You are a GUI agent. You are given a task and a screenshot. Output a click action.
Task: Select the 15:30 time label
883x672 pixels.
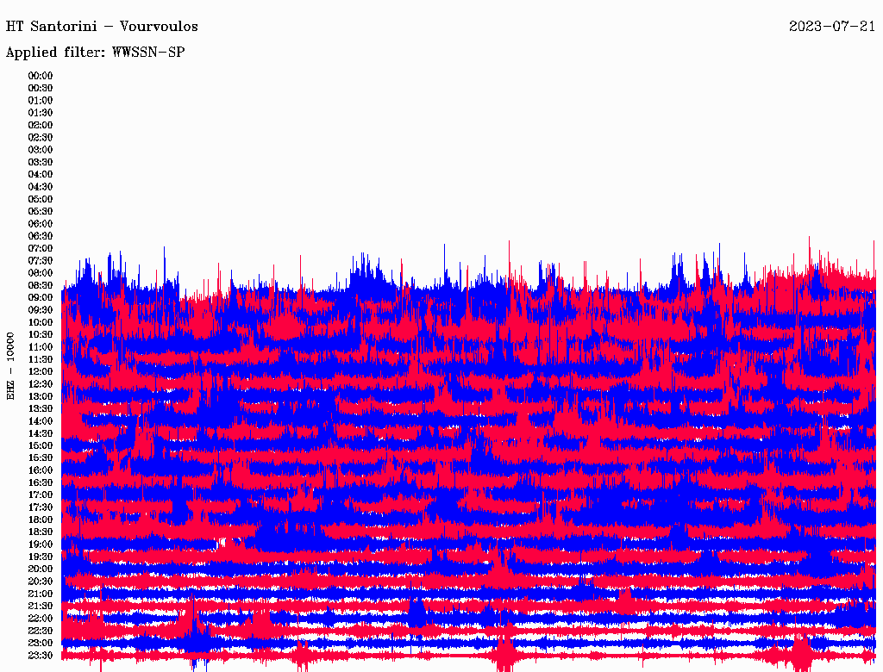pyautogui.click(x=41, y=458)
